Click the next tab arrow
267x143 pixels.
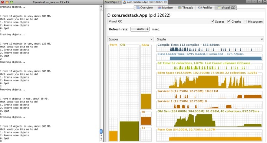coord(254,1)
